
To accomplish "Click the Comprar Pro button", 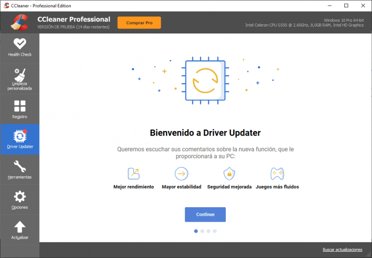I will pyautogui.click(x=139, y=23).
